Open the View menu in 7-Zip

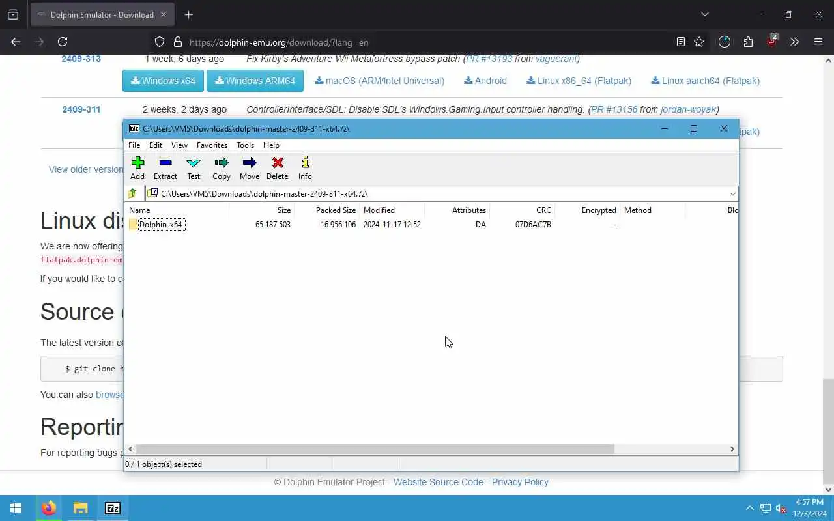pyautogui.click(x=179, y=145)
